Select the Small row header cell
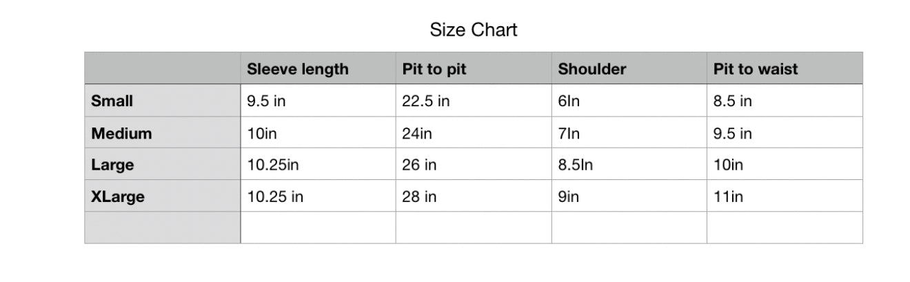Image resolution: width=910 pixels, height=282 pixels. coord(163,101)
